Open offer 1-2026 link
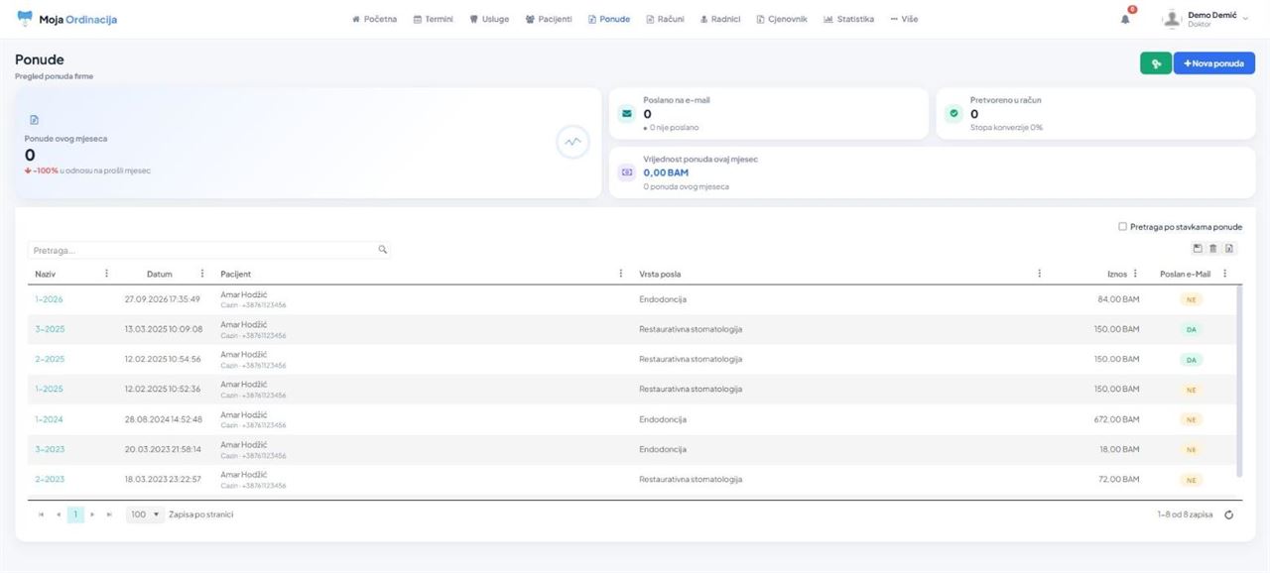The height and width of the screenshot is (573, 1270). pos(49,299)
